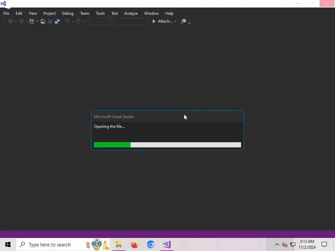Viewport: 335px width, 251px height.
Task: Open the clock showing 5:13 AM
Action: [x=307, y=244]
